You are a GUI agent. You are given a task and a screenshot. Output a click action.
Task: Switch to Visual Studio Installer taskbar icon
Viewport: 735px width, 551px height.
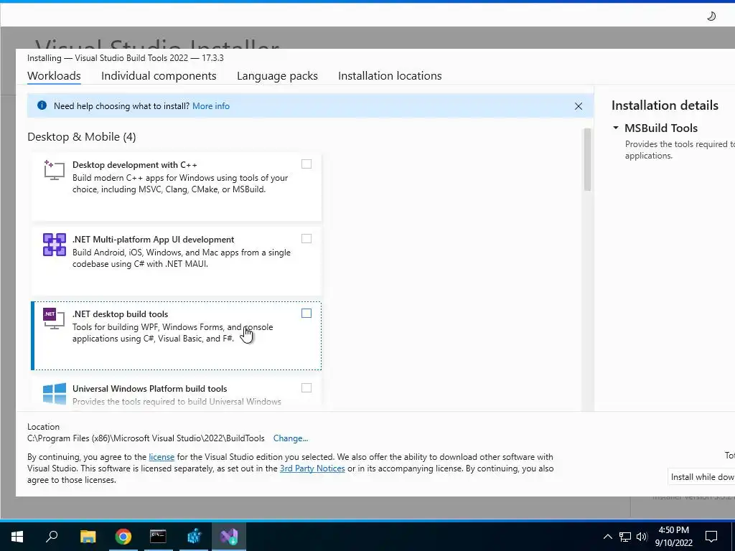[x=229, y=536]
